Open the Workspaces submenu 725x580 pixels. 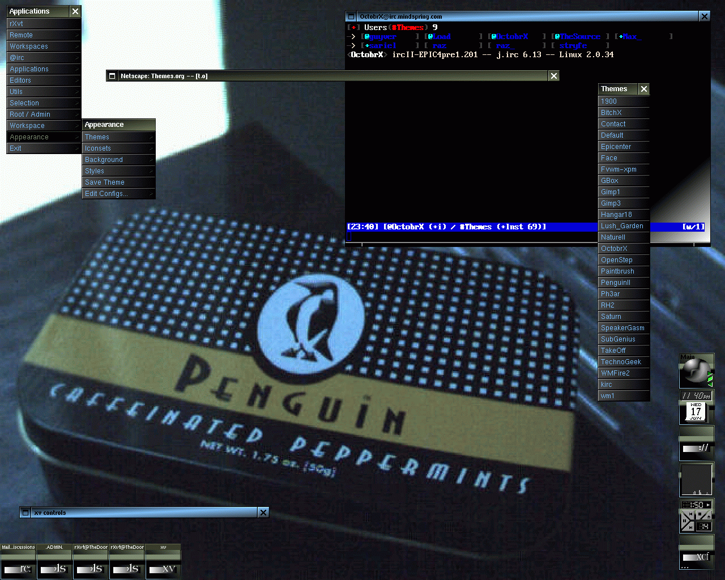44,46
